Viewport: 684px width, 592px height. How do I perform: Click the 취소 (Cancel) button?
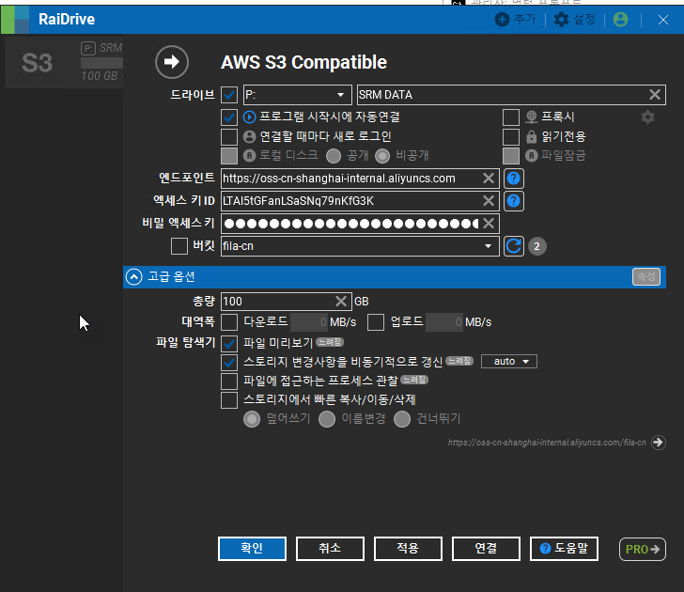tap(330, 549)
